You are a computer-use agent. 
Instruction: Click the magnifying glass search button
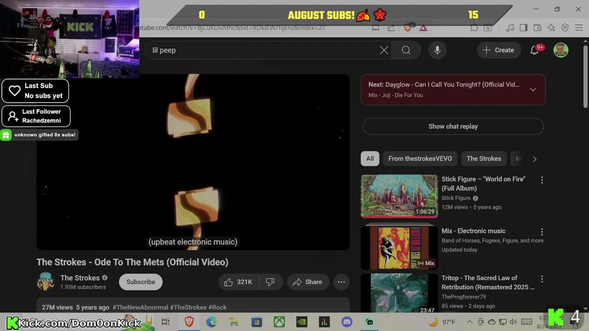(406, 50)
